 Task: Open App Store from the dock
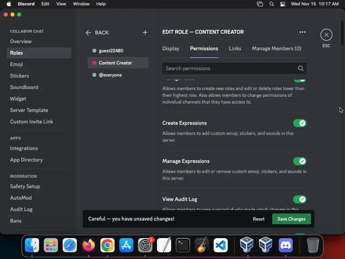126,245
